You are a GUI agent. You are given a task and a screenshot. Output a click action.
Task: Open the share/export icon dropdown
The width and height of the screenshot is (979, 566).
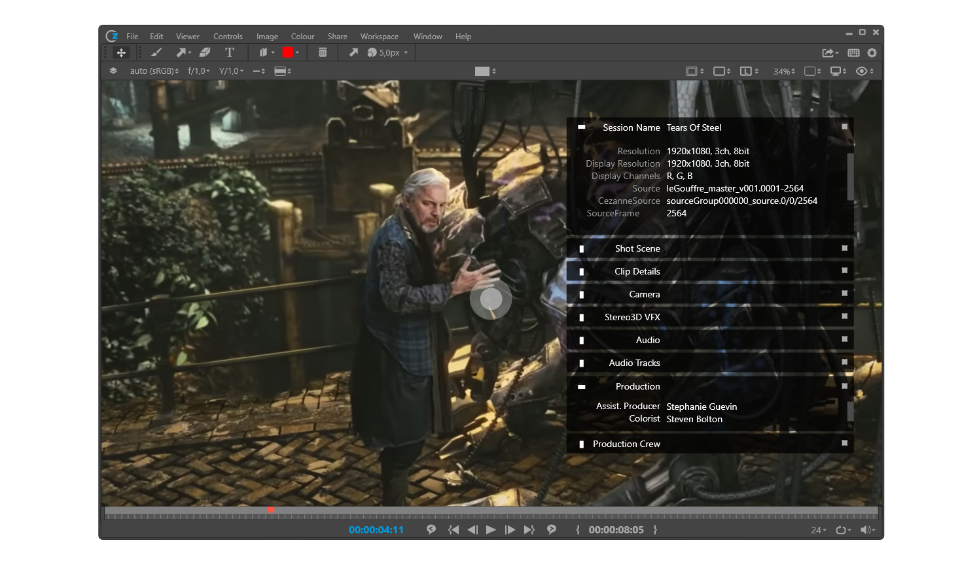click(x=830, y=53)
